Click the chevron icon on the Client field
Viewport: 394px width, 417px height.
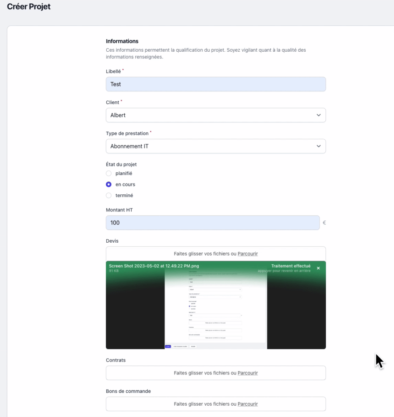pos(319,115)
